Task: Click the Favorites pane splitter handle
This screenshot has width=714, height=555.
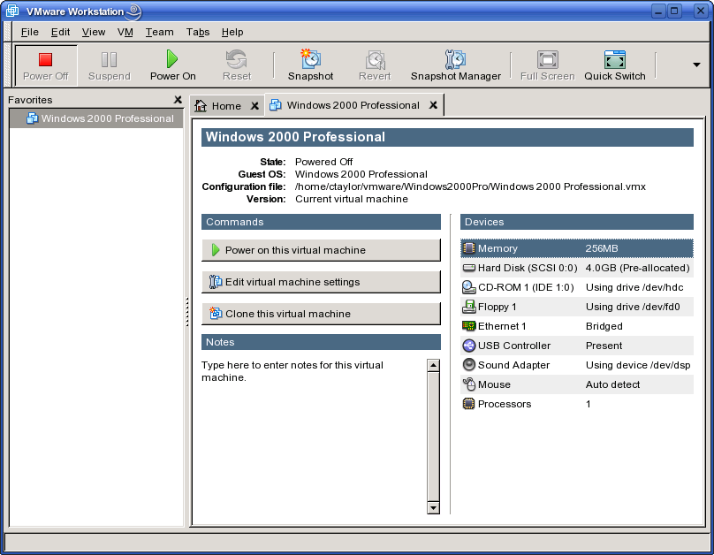Action: [x=187, y=312]
